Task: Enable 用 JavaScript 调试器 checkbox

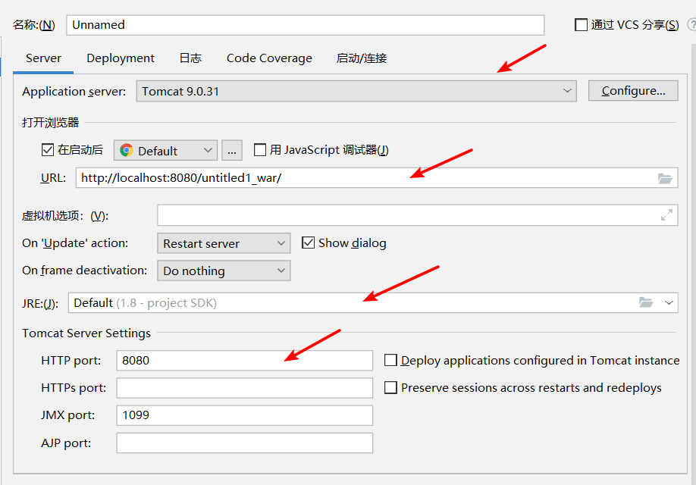Action: 260,150
